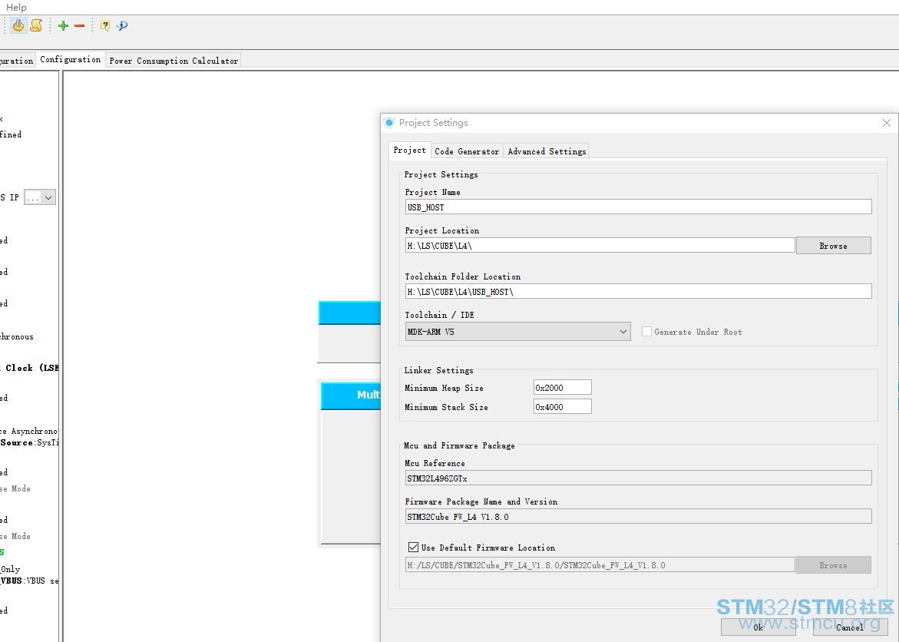
Task: Click the firmware location path field
Action: tap(600, 565)
